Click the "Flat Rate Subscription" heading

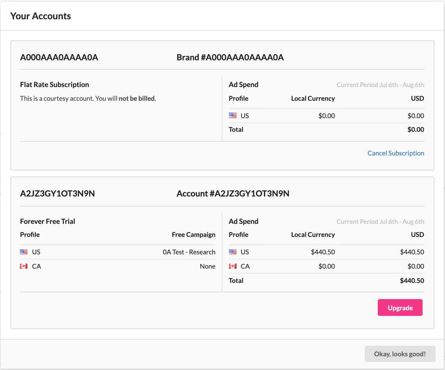(54, 85)
